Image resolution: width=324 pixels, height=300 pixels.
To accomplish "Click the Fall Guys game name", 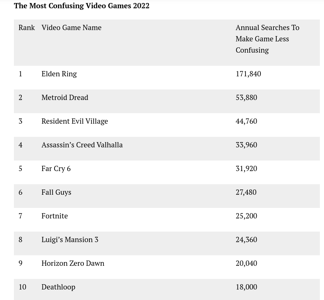I will click(x=56, y=192).
